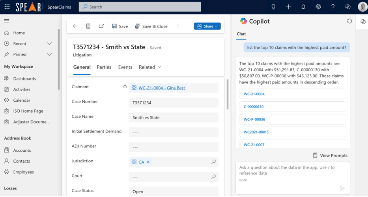Open the app launcher waffle icon
This screenshot has width=368, height=197.
pos(7,7)
